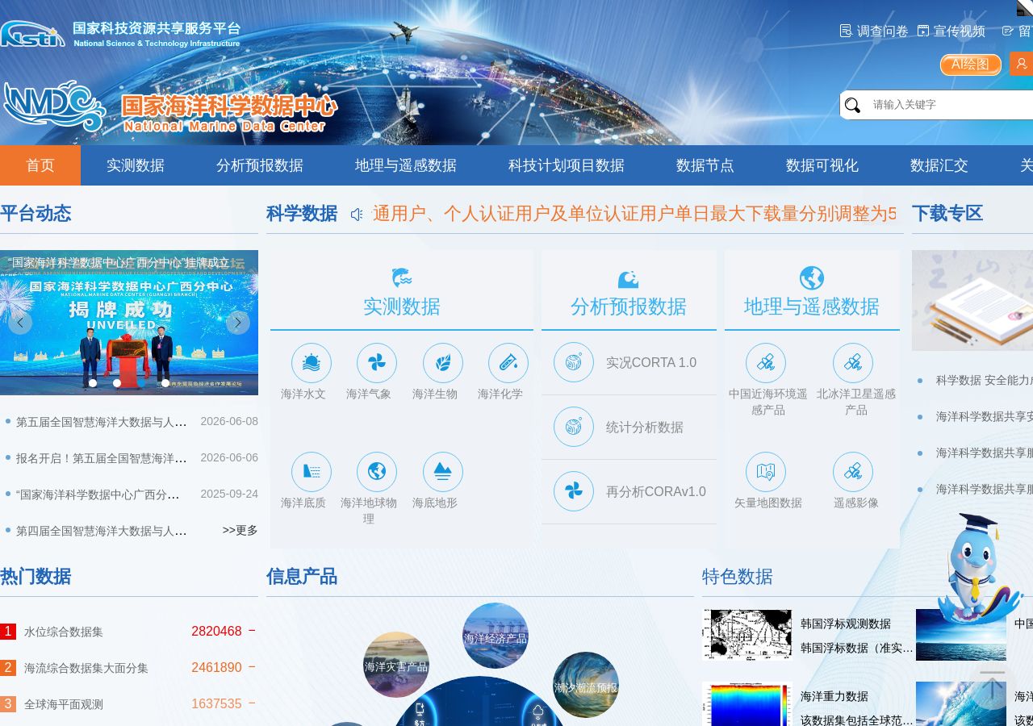1033x726 pixels.
Task: Click the 再分析CORAv1.0 fan icon
Action: tap(574, 491)
